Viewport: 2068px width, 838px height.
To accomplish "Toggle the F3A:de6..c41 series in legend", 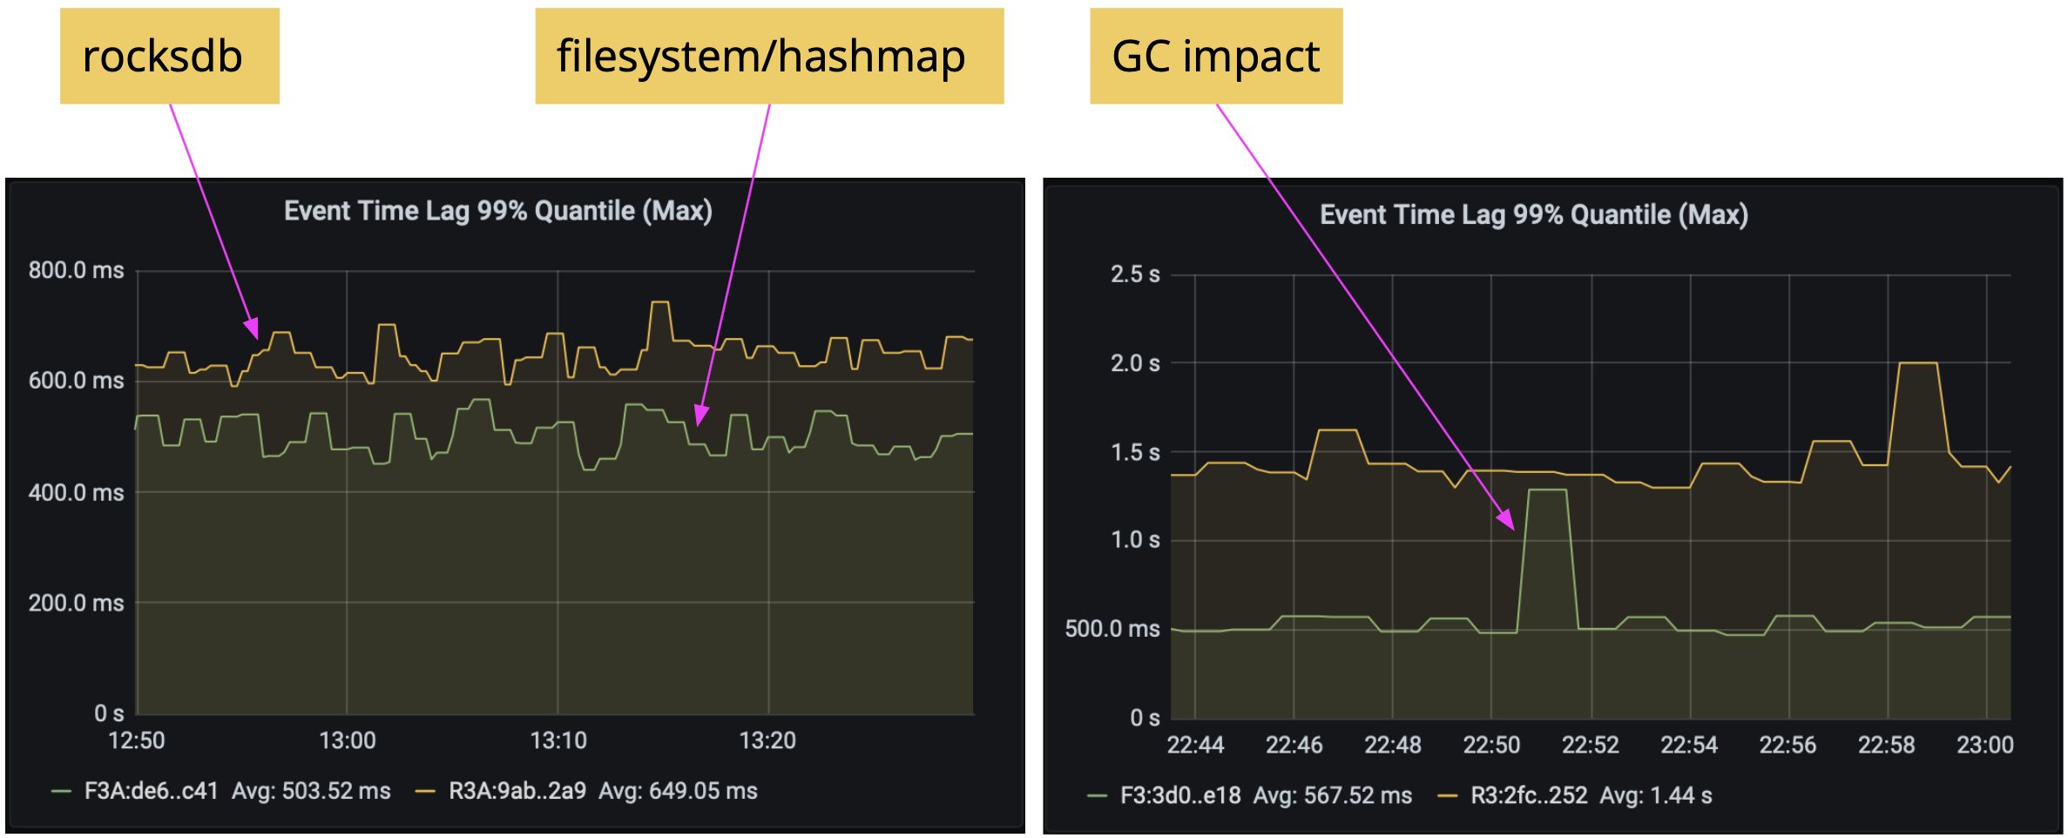I will coord(151,791).
